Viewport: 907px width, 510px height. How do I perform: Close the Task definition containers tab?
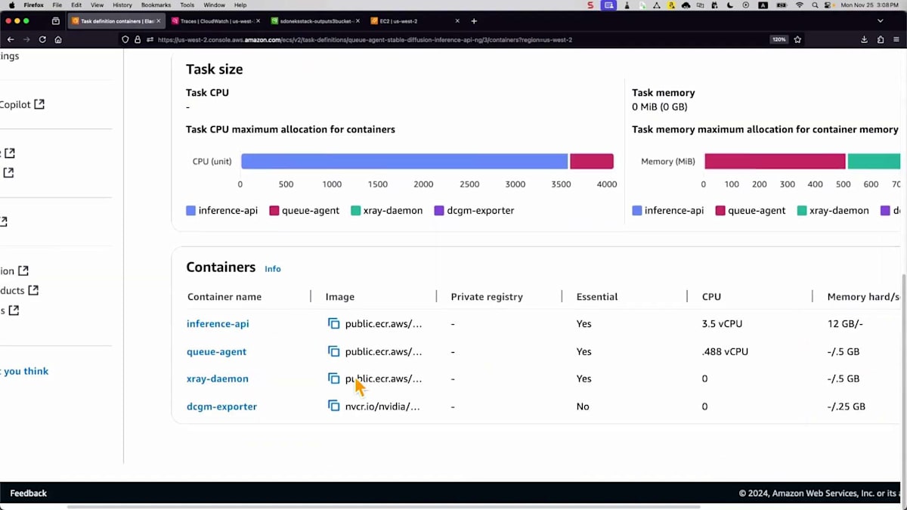159,21
